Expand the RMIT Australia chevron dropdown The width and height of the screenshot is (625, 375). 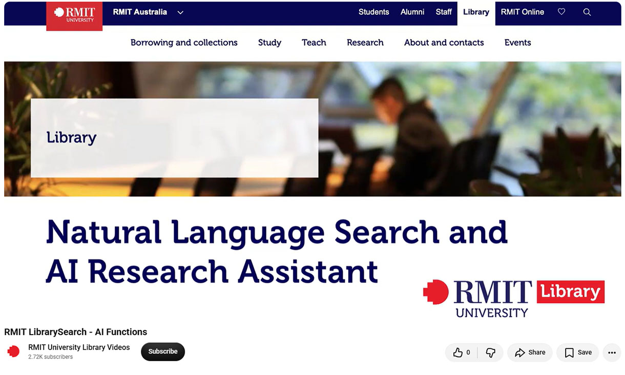(x=180, y=12)
